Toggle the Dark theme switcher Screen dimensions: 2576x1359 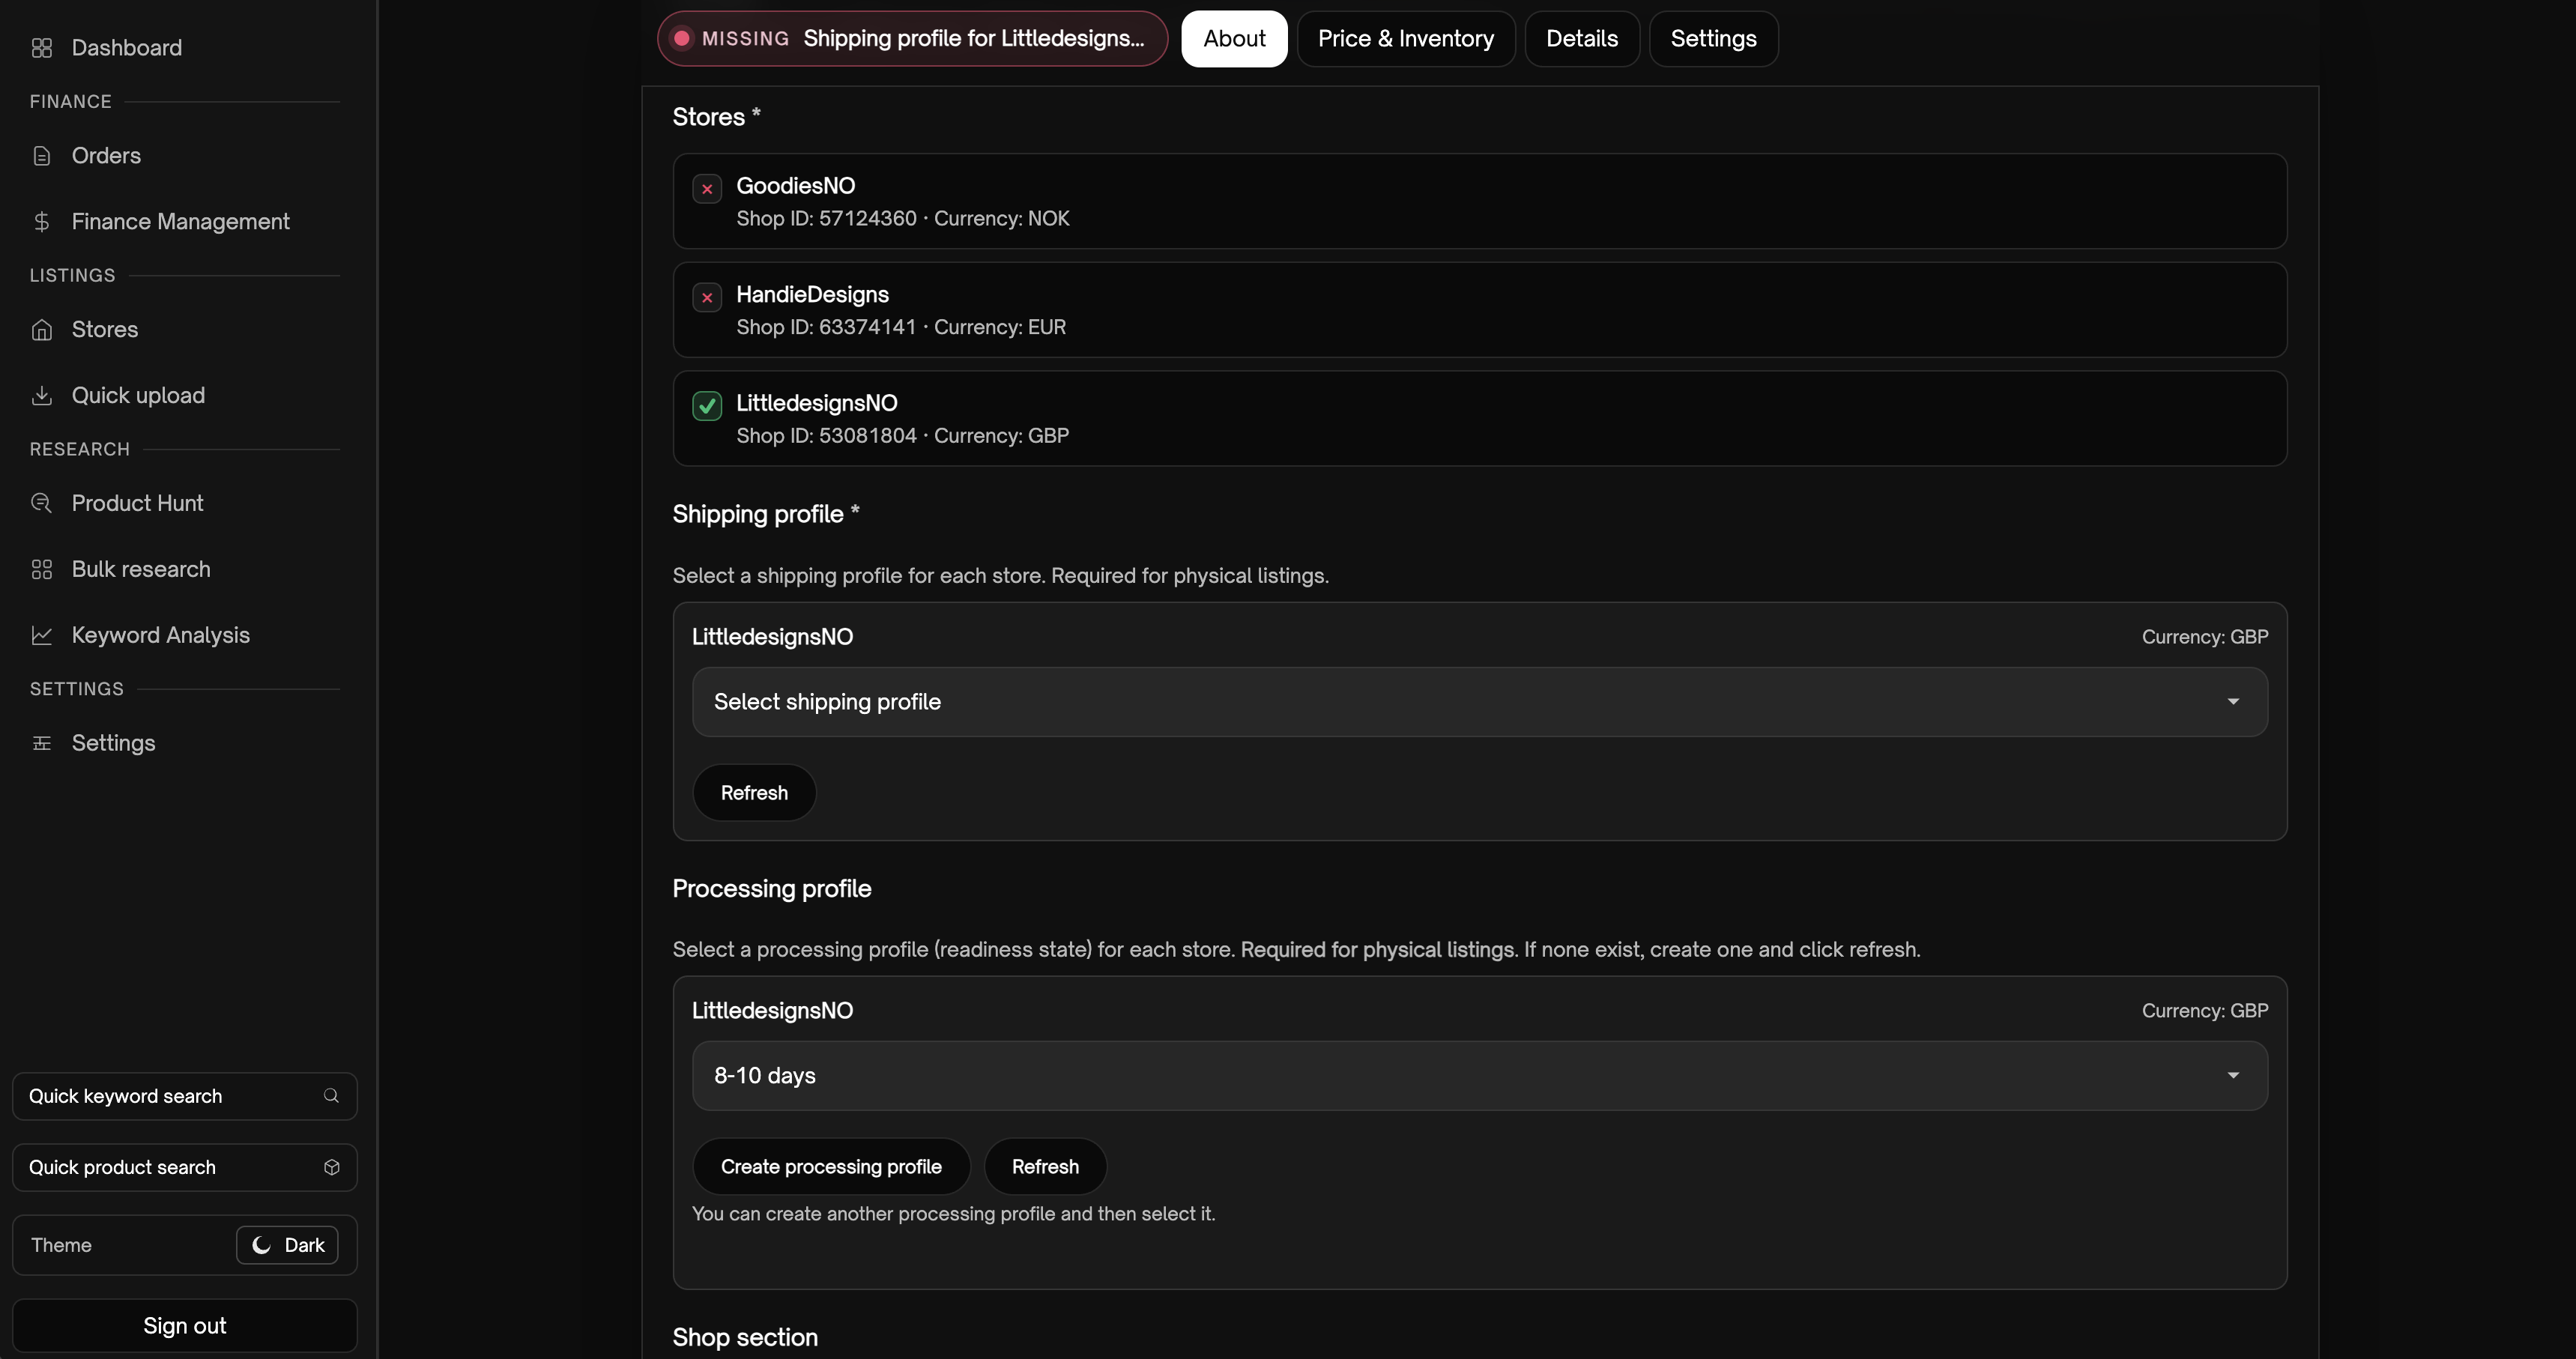[x=287, y=1245]
